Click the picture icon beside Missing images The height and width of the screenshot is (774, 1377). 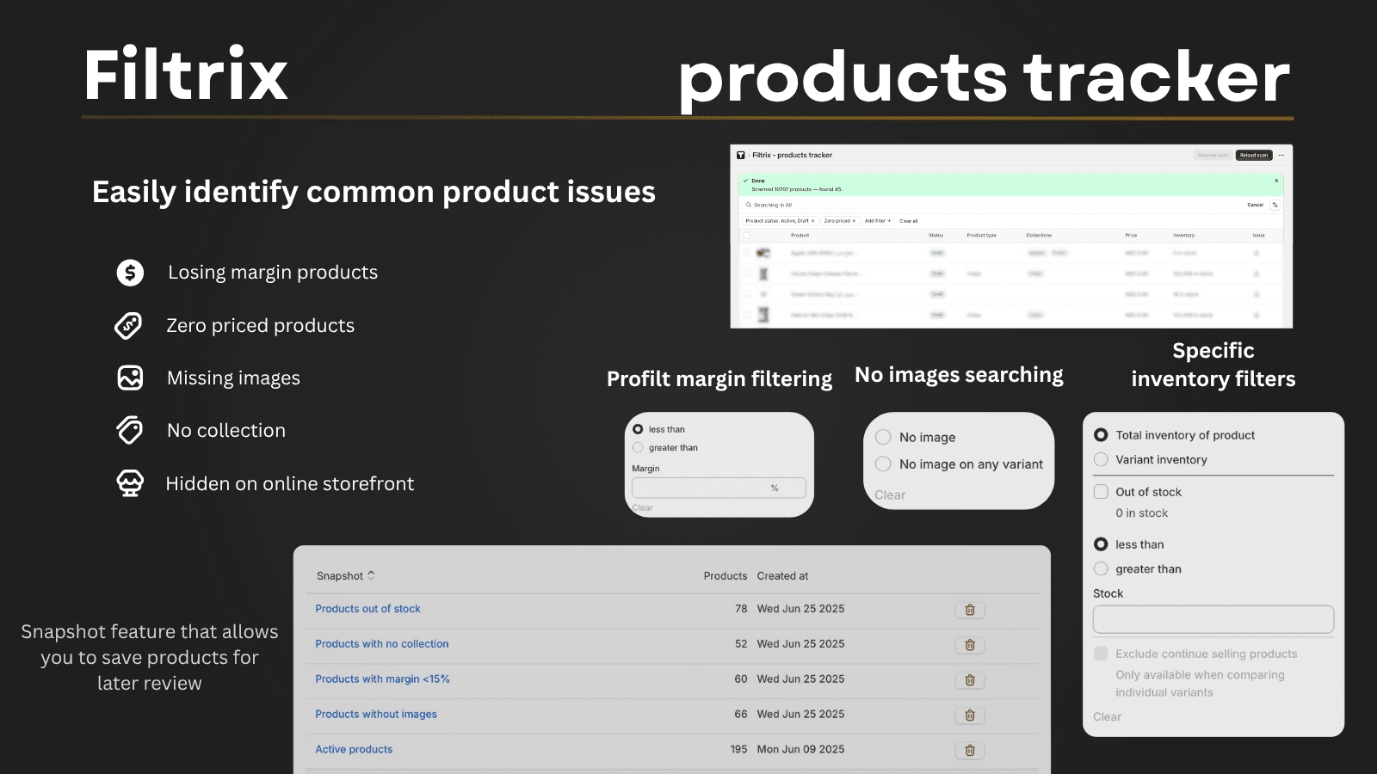[130, 378]
